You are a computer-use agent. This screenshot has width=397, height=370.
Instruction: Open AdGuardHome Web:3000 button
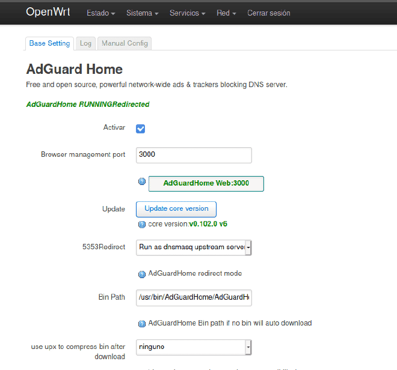coord(206,184)
